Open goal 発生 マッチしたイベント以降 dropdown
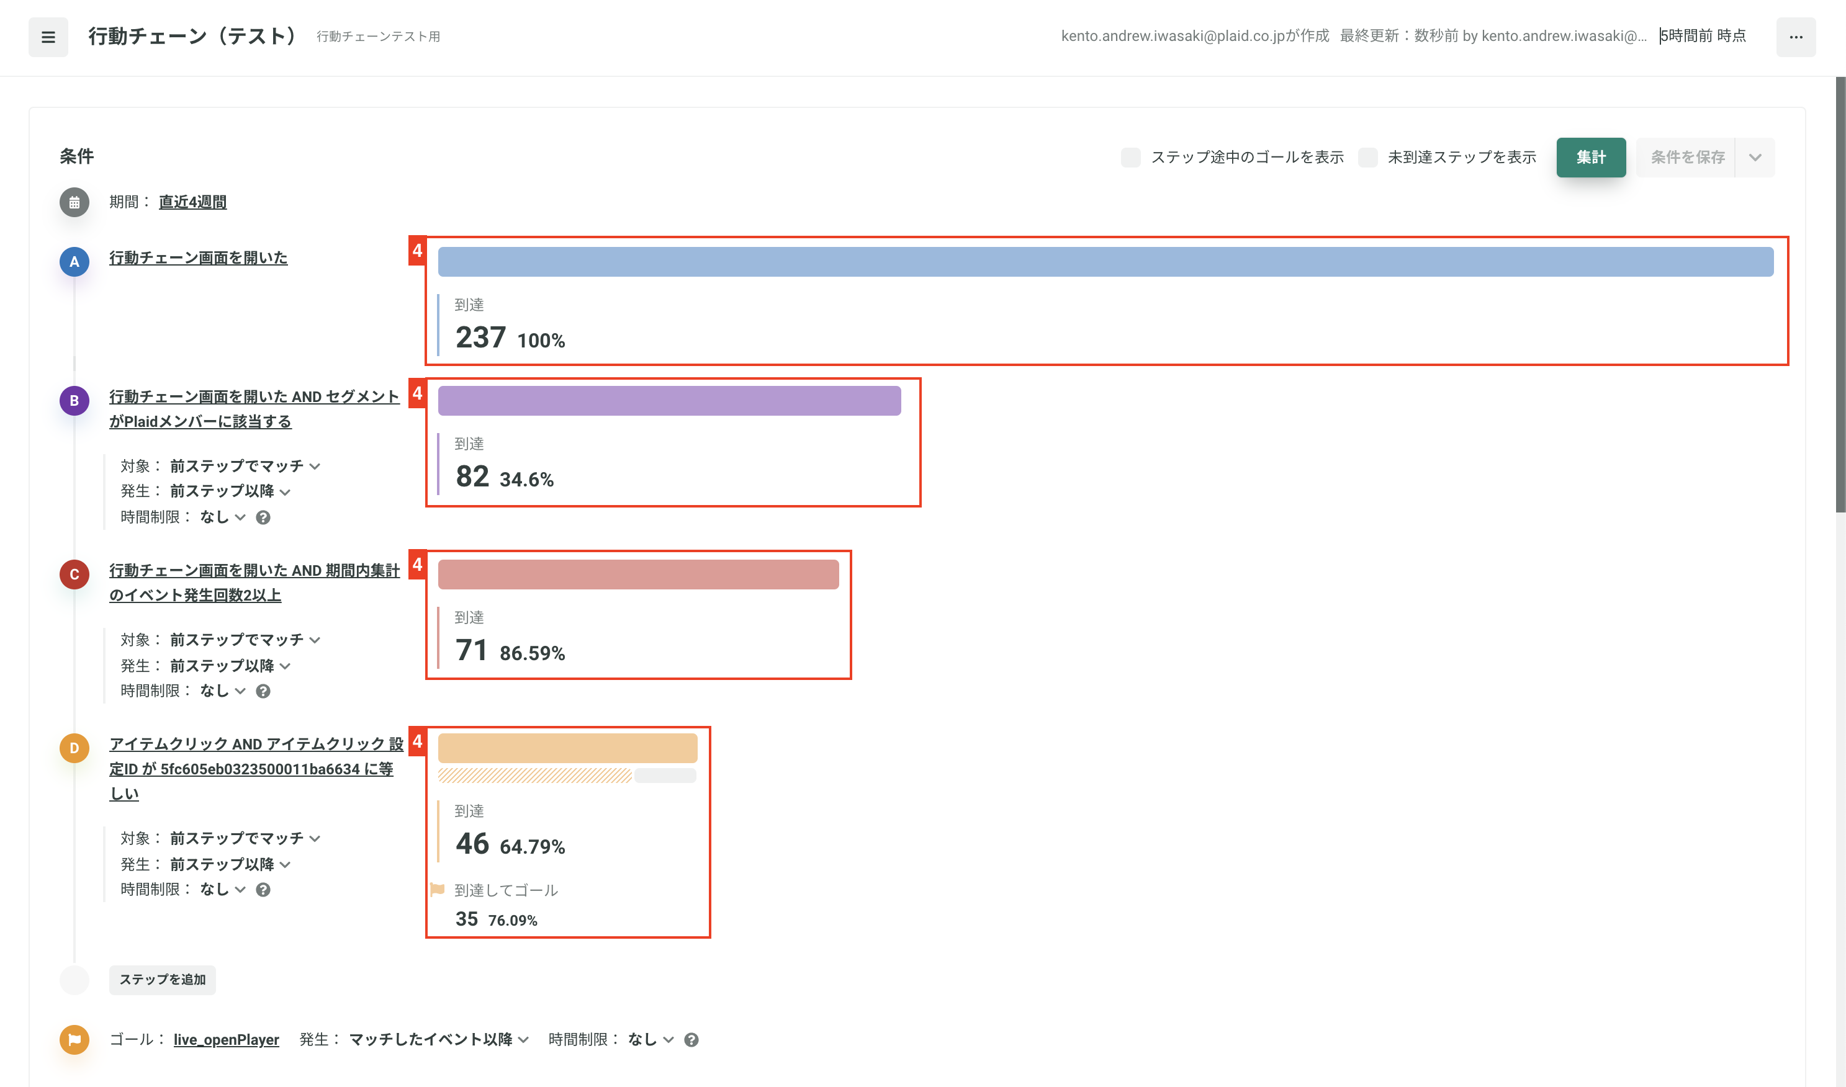 click(x=439, y=1039)
